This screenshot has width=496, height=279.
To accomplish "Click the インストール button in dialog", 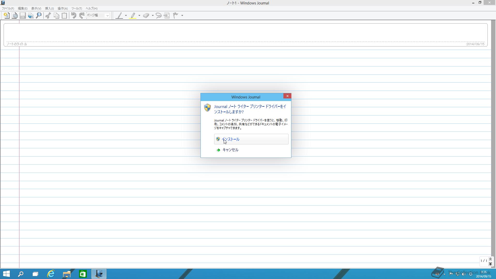I will click(x=251, y=139).
